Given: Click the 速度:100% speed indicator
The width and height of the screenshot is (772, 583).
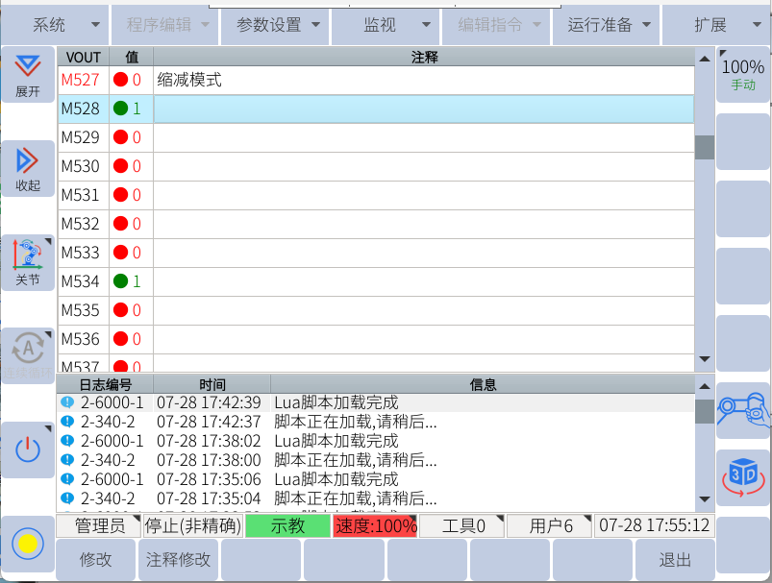Looking at the screenshot, I should pos(375,526).
